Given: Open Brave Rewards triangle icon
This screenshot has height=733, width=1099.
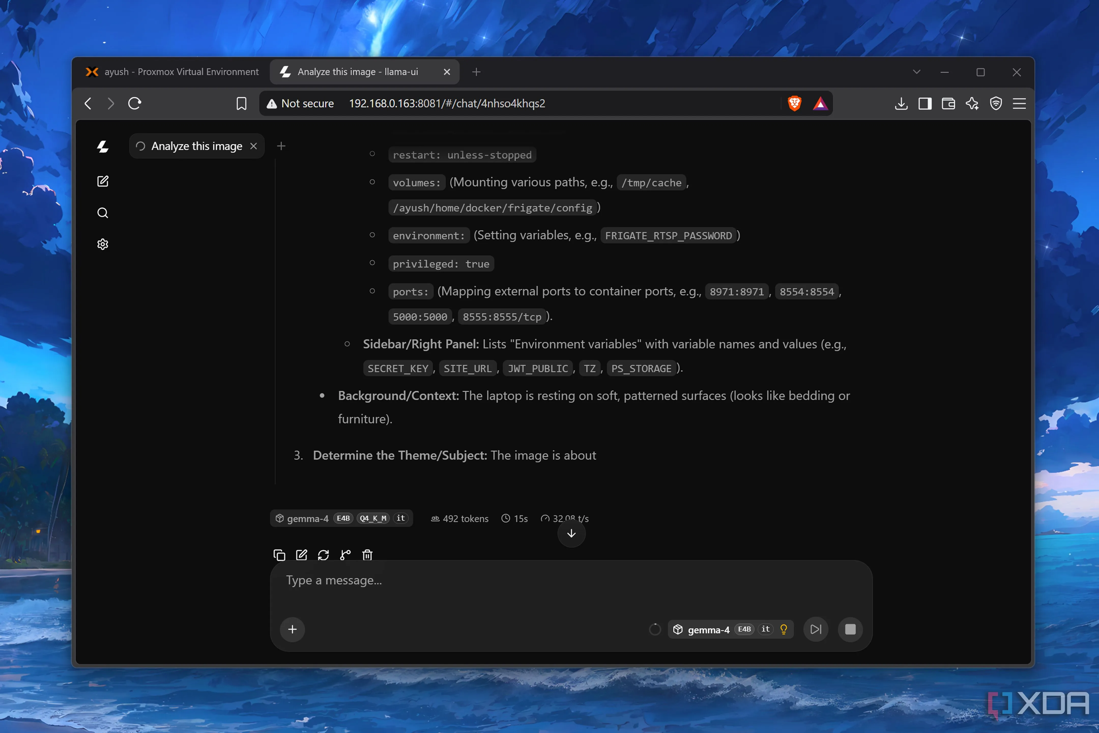Looking at the screenshot, I should click(820, 103).
